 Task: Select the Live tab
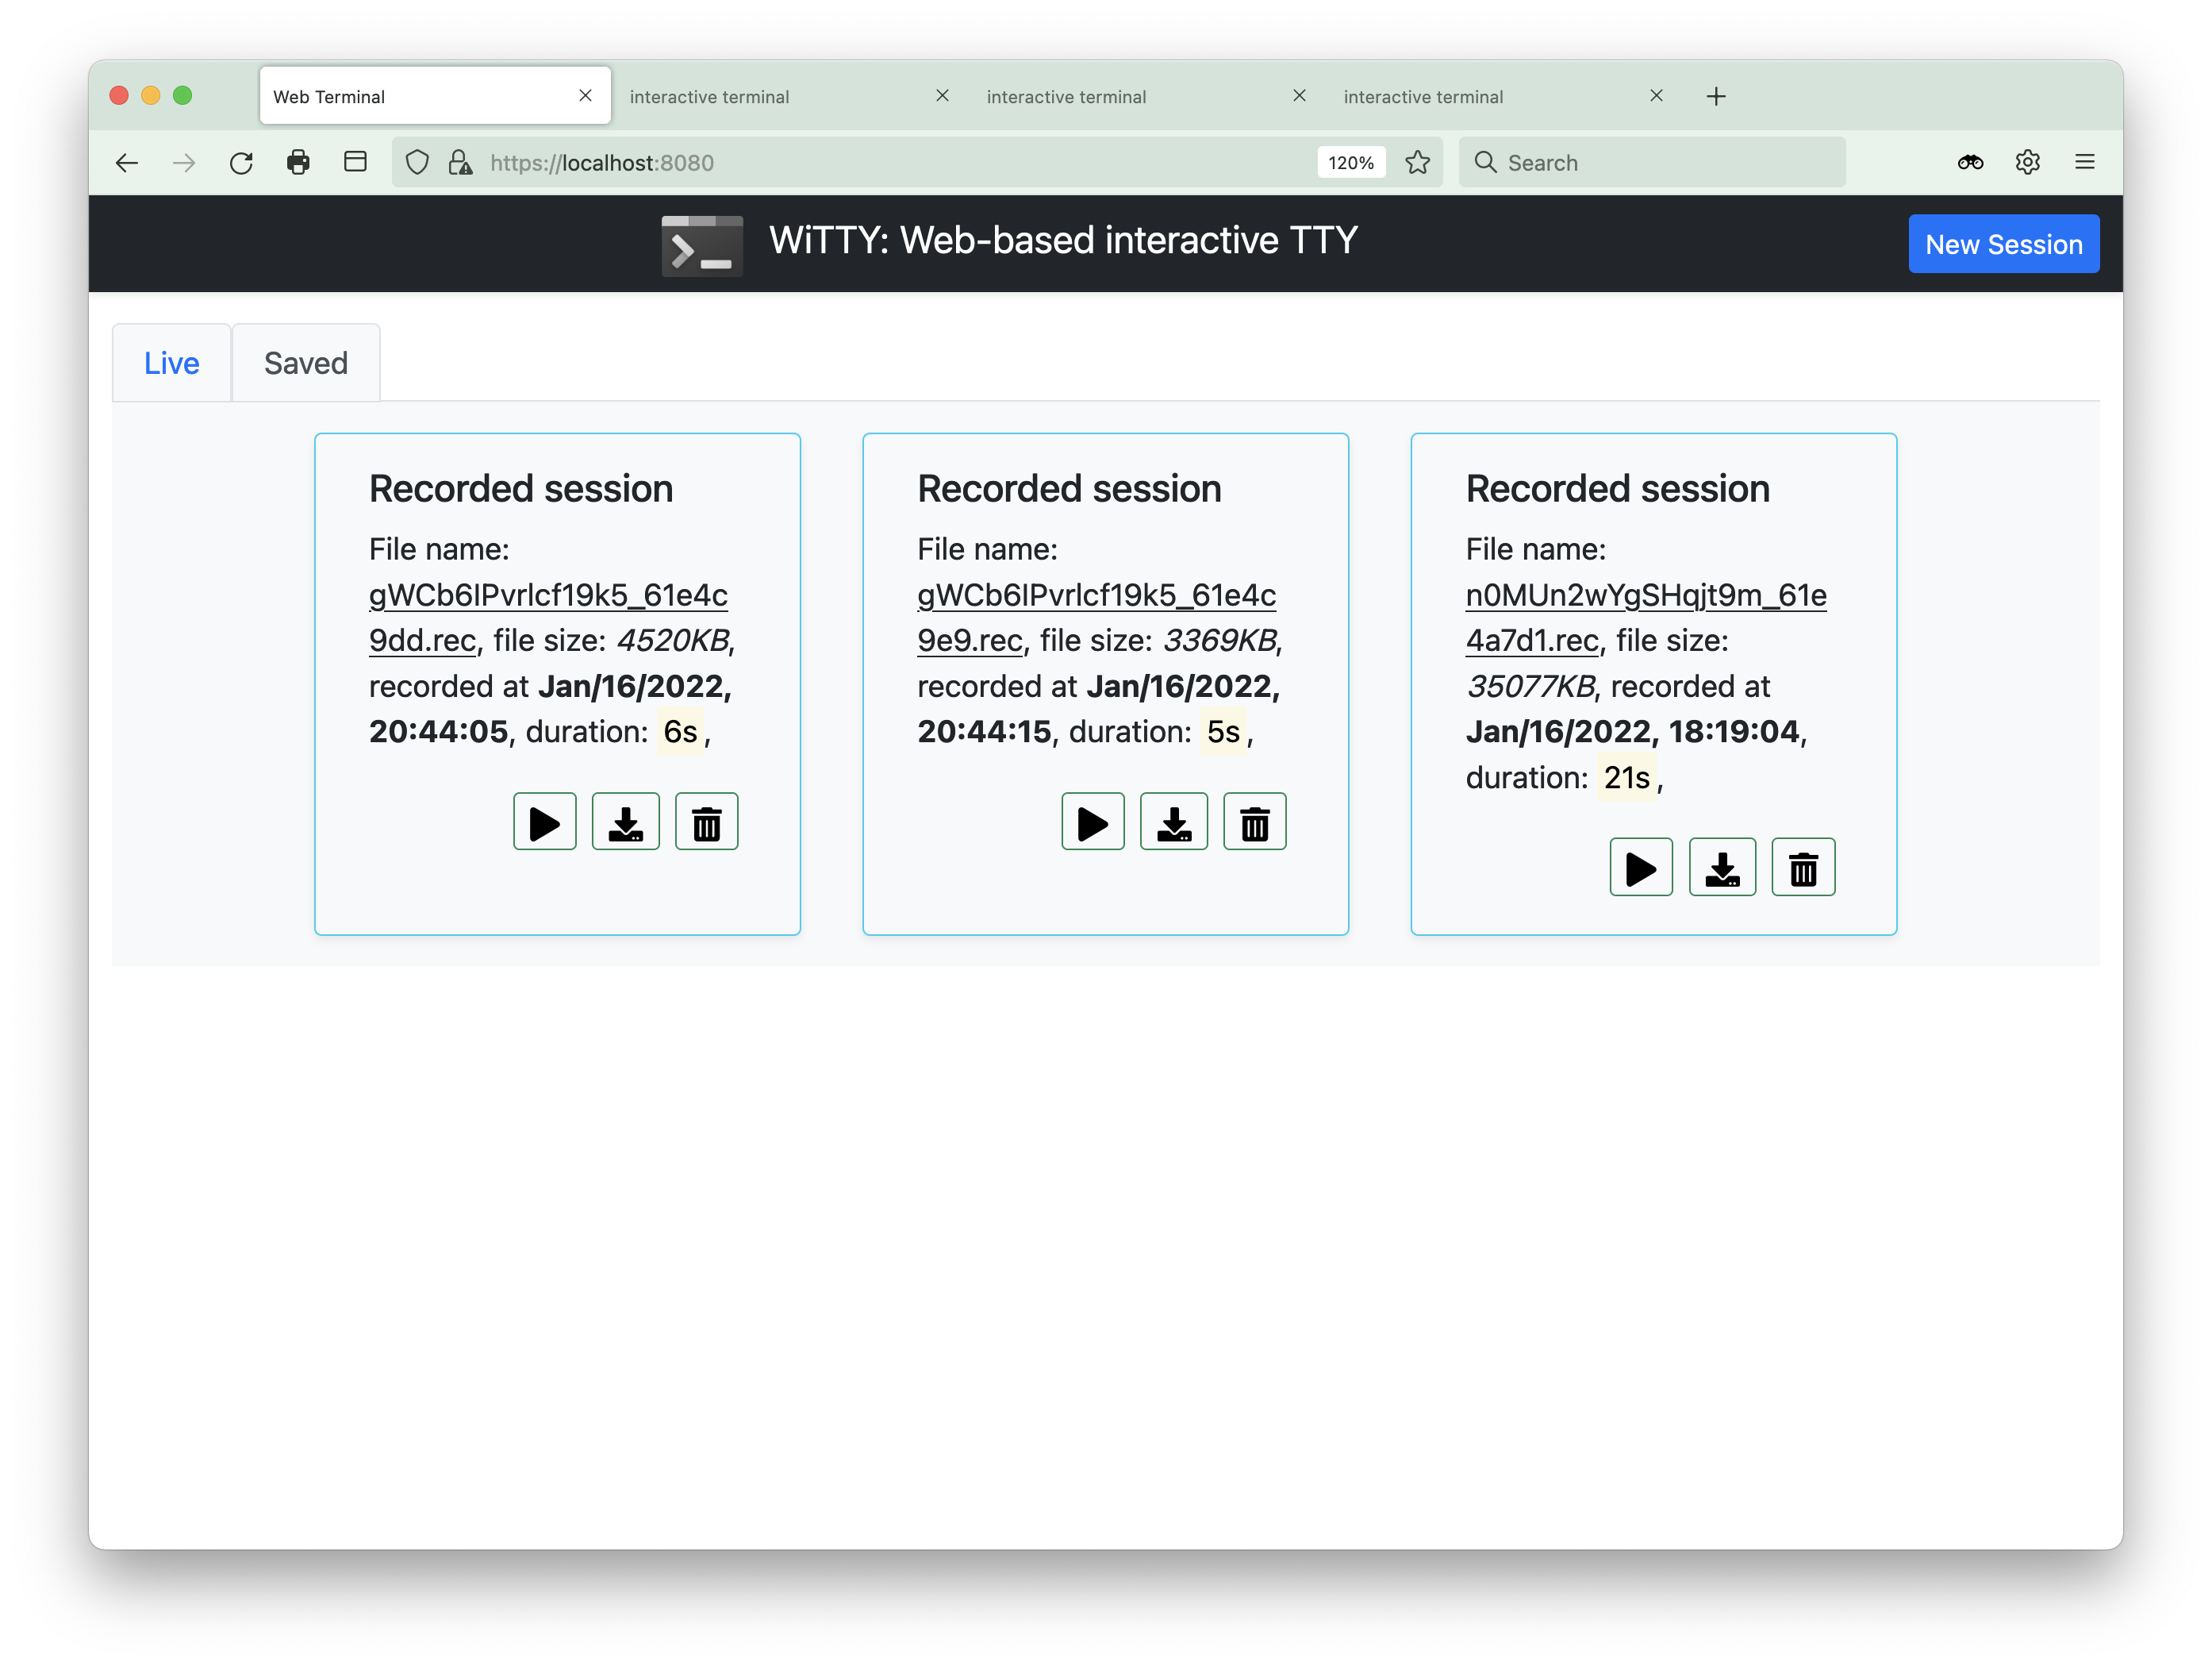(171, 364)
